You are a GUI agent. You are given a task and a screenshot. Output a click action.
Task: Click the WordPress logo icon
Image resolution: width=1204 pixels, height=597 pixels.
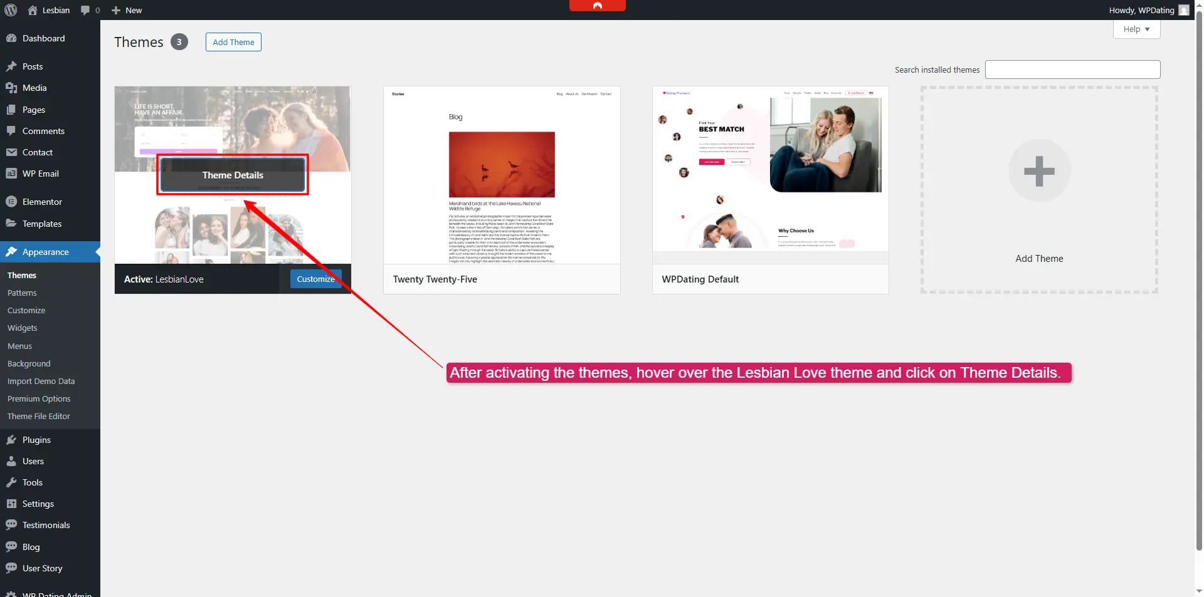pyautogui.click(x=11, y=10)
